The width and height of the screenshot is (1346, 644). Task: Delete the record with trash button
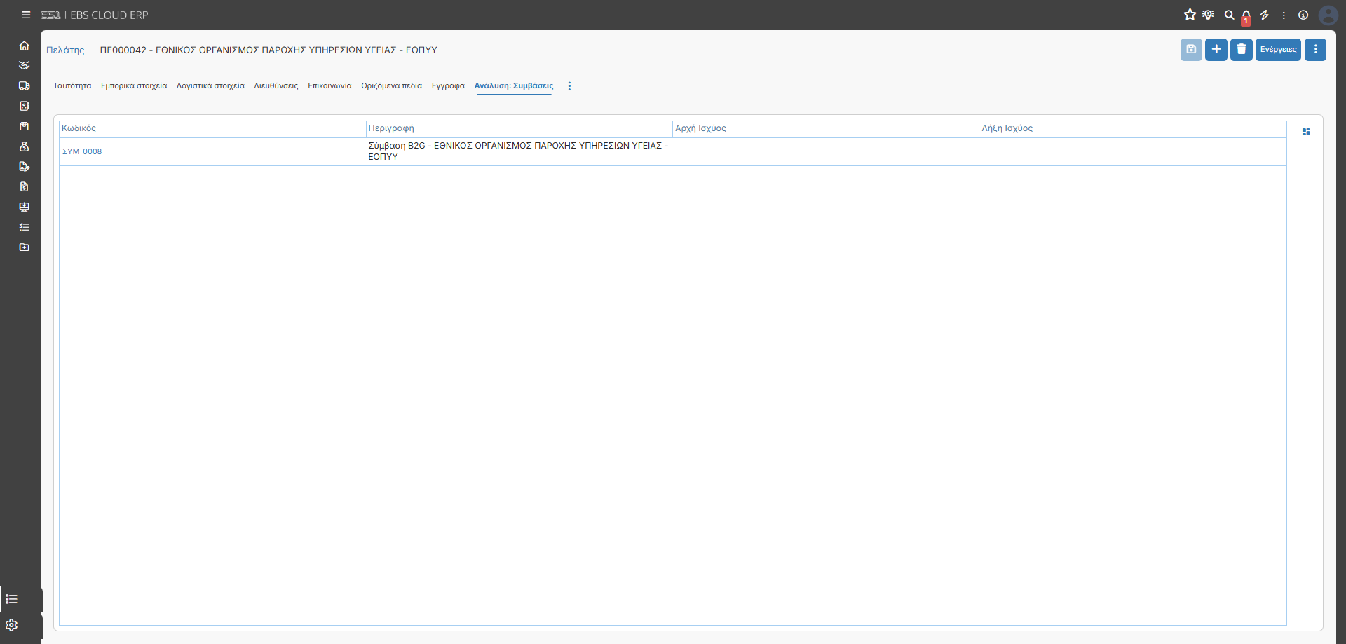click(x=1242, y=49)
